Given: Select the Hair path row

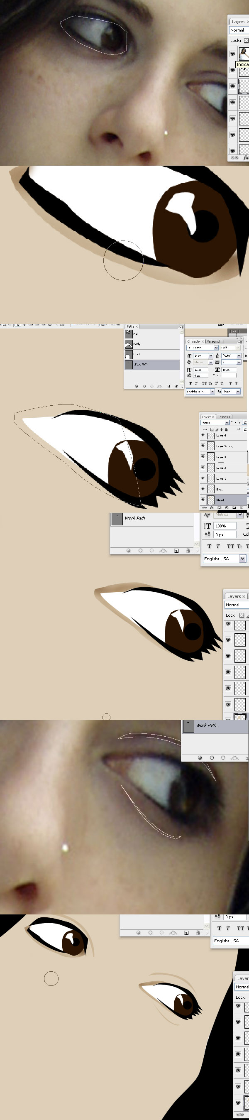Looking at the screenshot, I should click(x=152, y=333).
